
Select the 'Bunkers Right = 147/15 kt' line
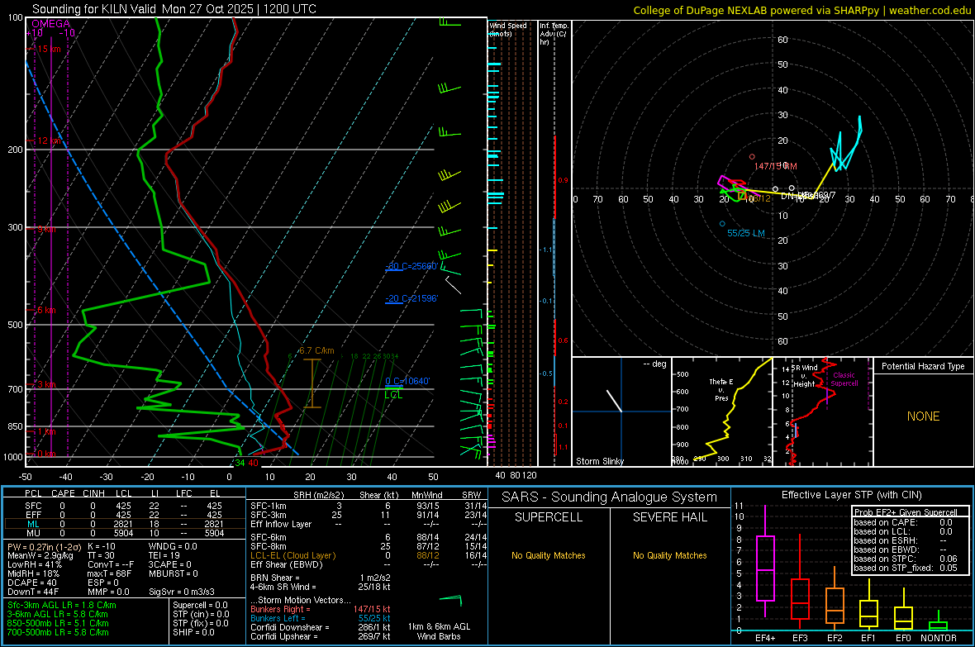click(x=321, y=610)
